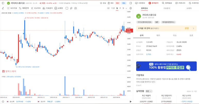Viewport: 199px width, 104px height.
Task: Expand strategy banner chevron arrow
Action: (194, 28)
